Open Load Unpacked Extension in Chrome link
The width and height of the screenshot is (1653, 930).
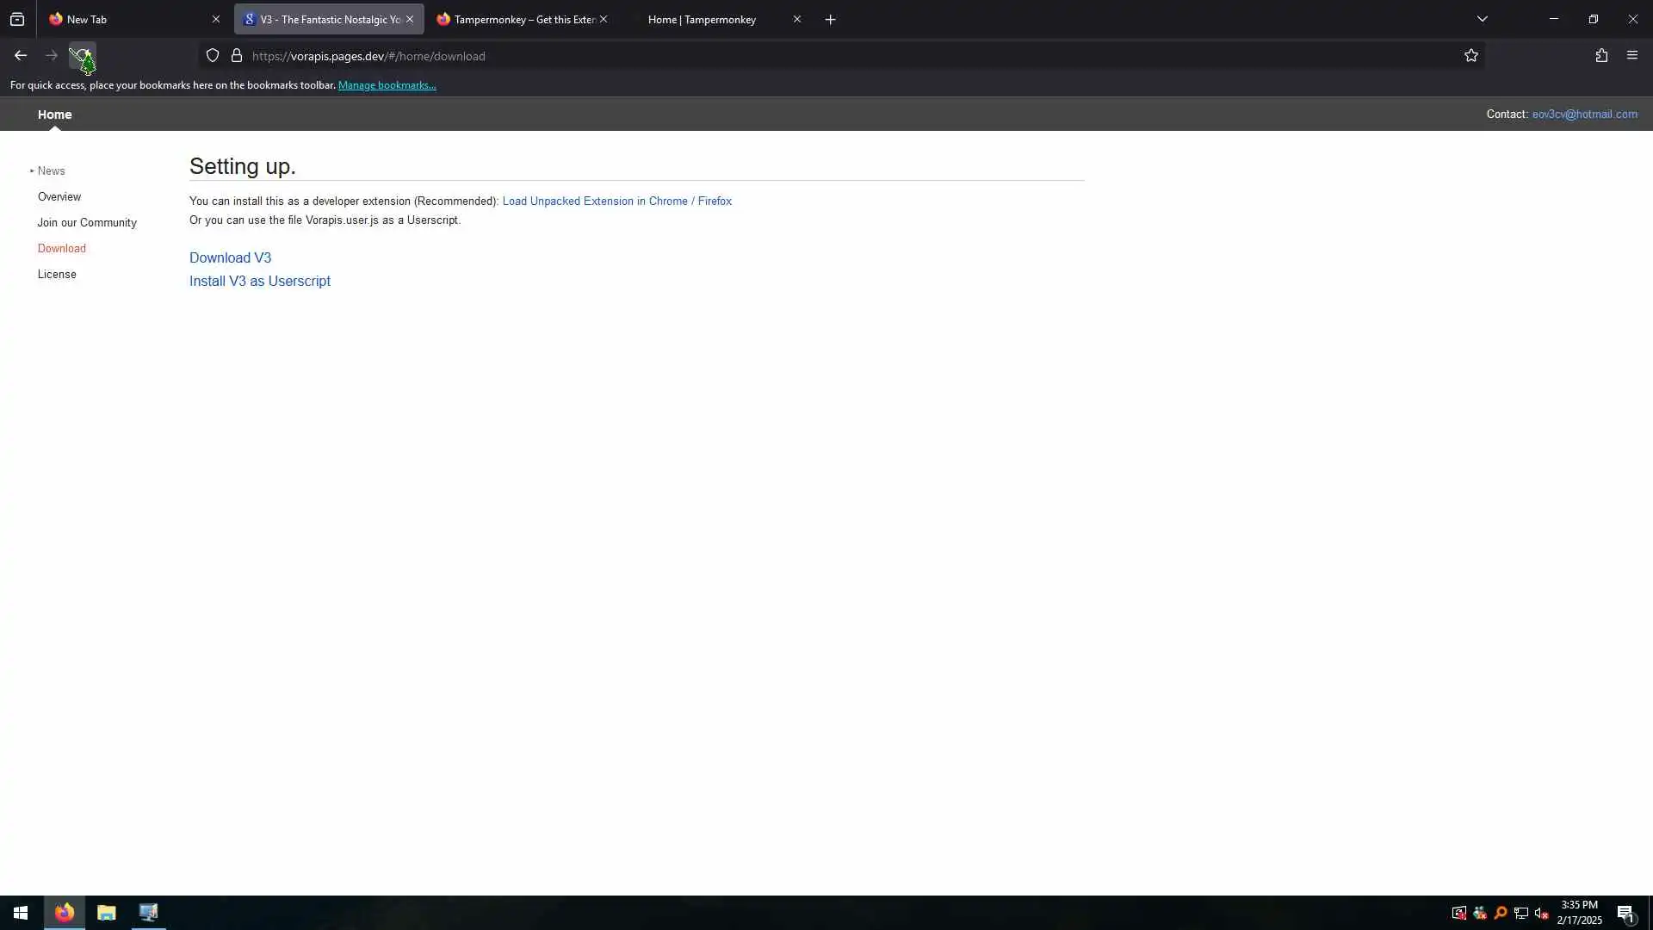pos(594,201)
